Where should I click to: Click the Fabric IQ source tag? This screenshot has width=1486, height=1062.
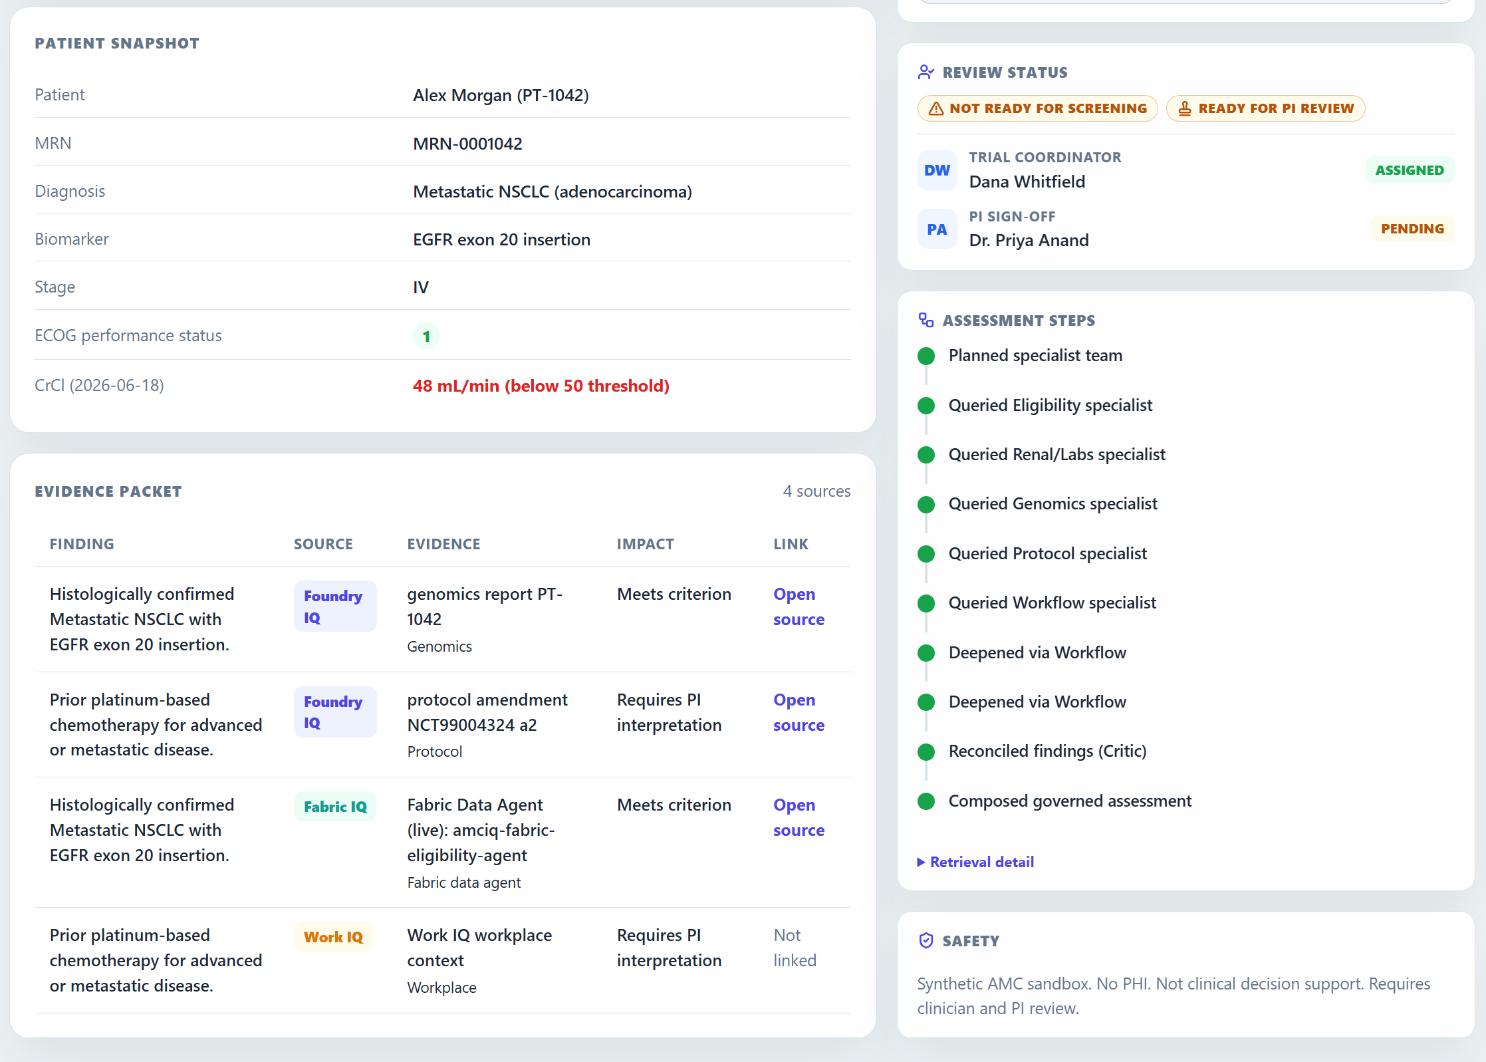click(335, 807)
